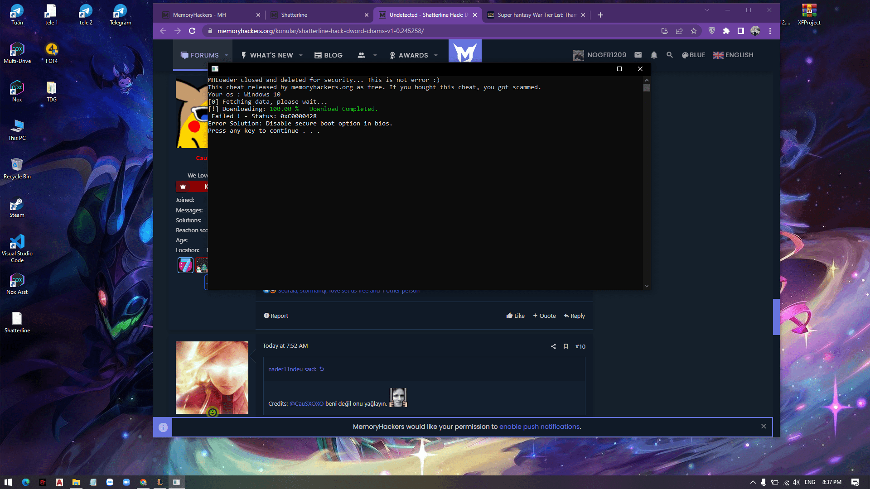Select the Shatterline file on desktop
Screen dimensions: 870x489
pyautogui.click(x=17, y=322)
